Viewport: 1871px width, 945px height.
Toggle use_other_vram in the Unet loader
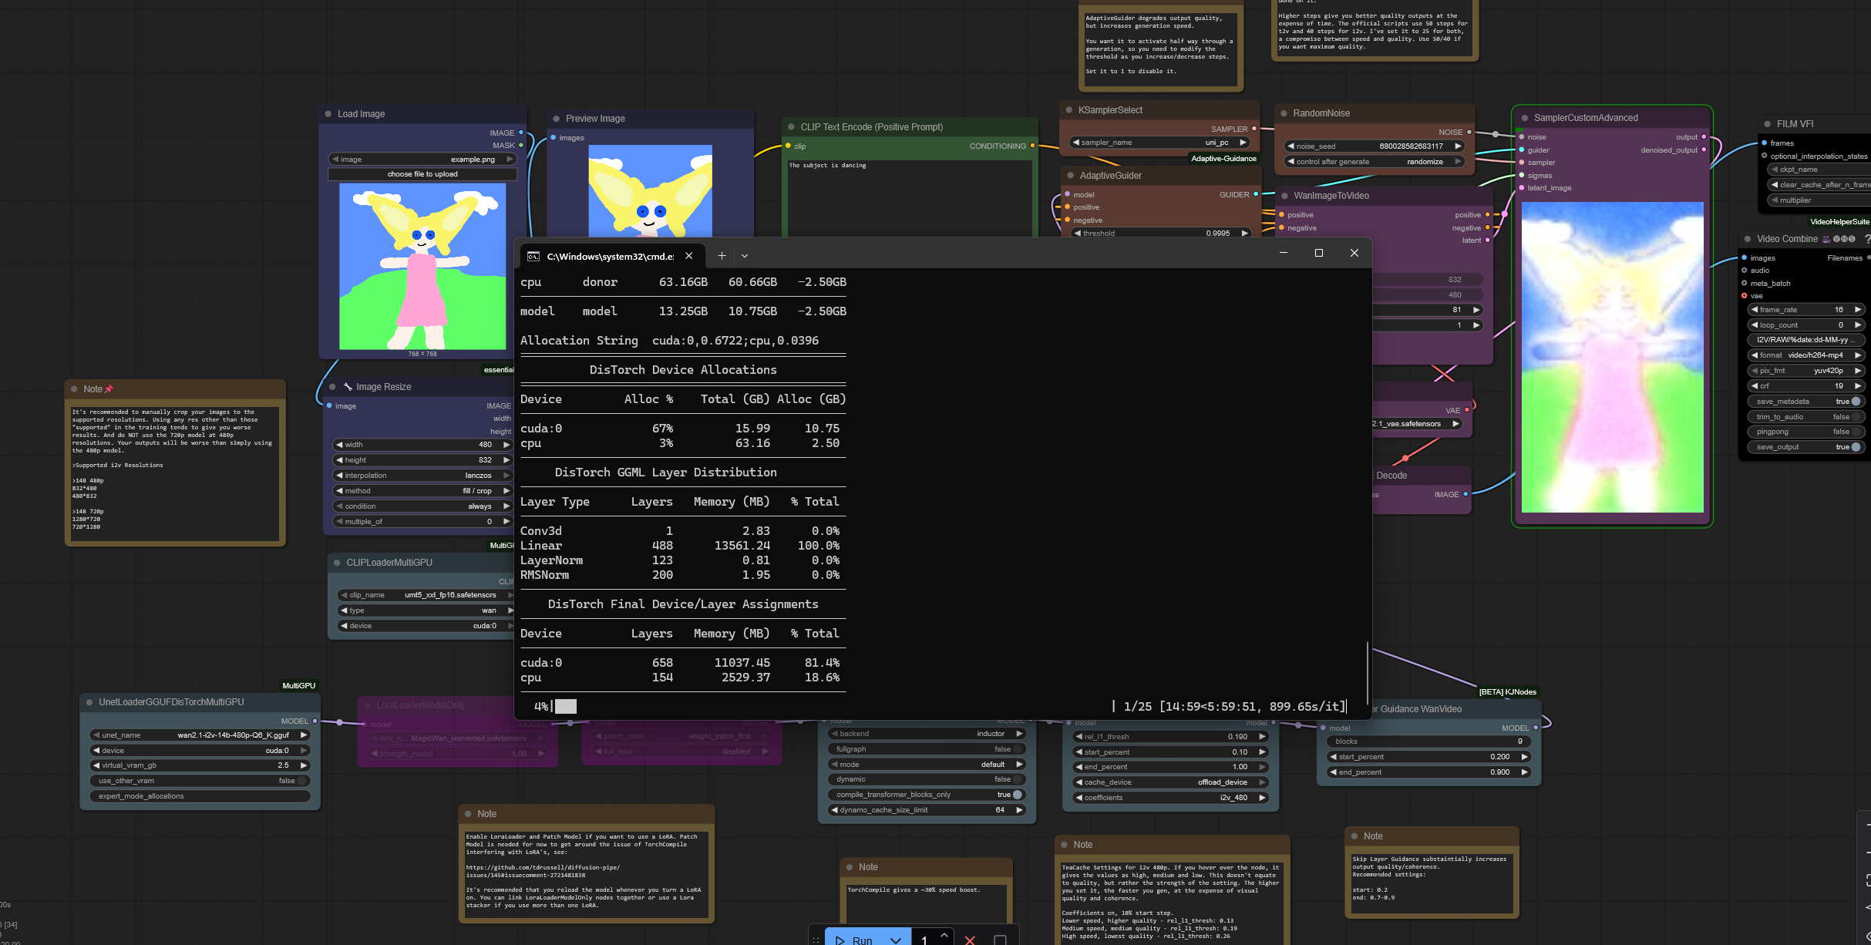[x=200, y=781]
